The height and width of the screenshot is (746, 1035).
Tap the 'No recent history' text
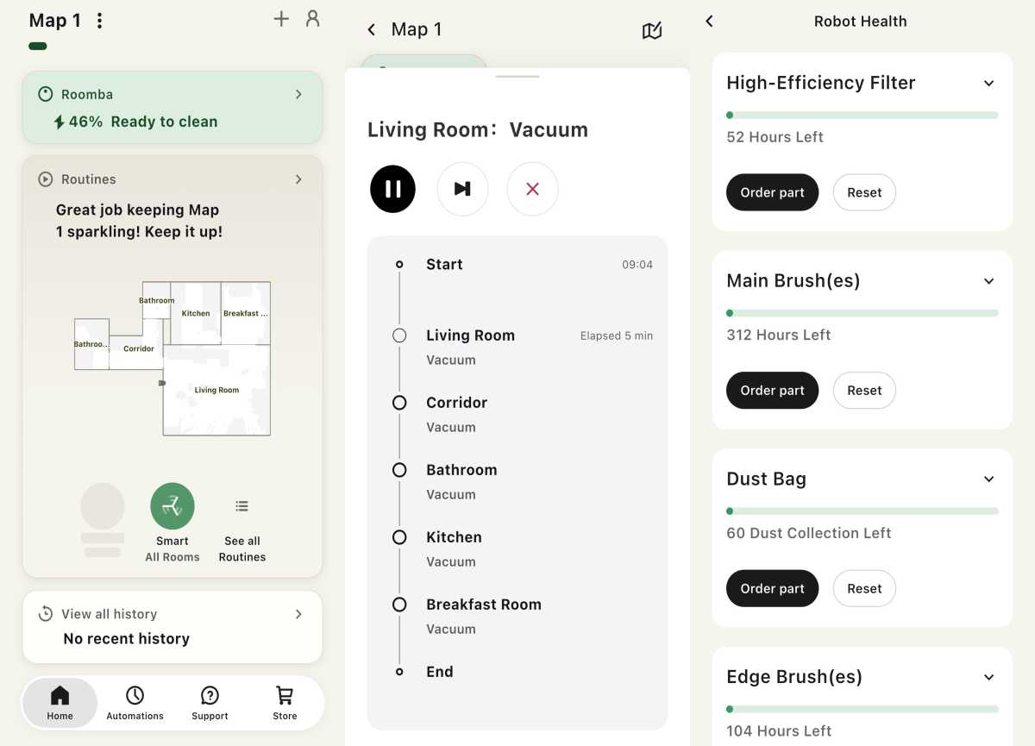127,639
